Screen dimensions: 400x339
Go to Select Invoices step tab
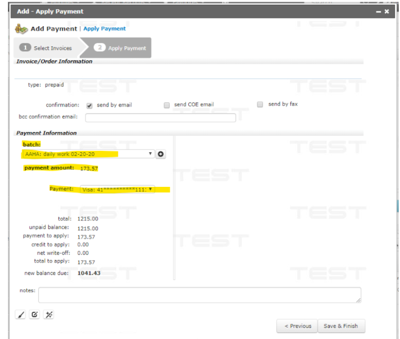tap(47, 48)
